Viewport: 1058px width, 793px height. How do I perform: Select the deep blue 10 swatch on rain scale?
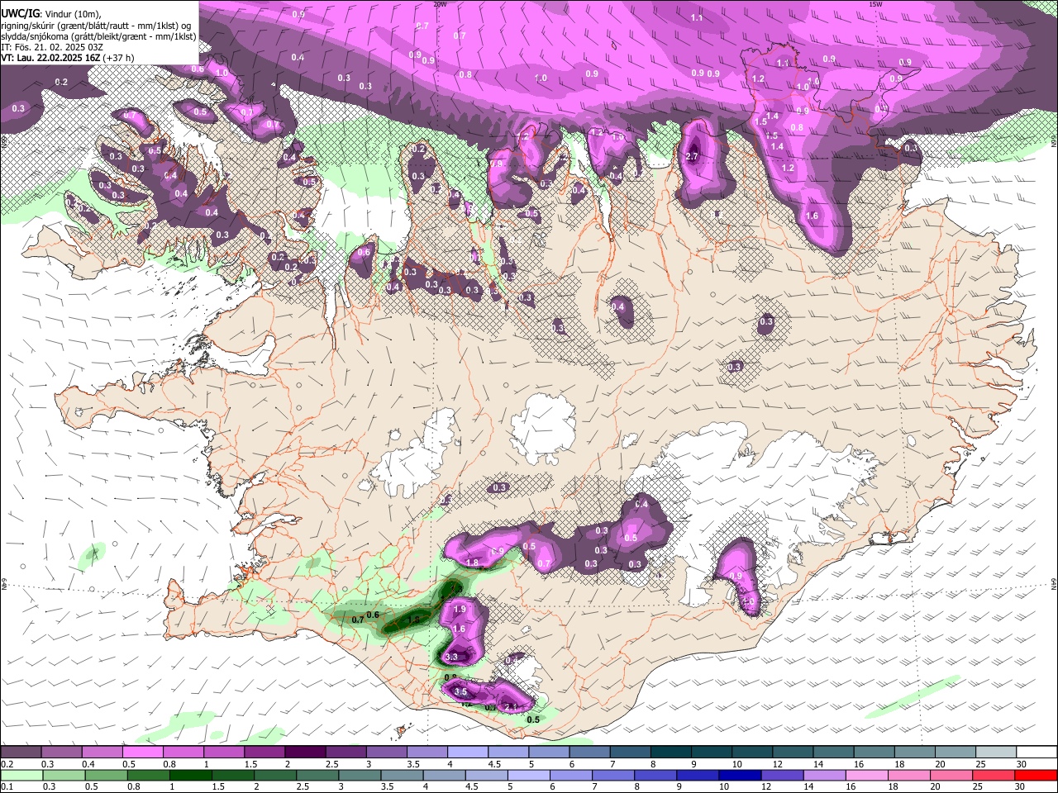[738, 775]
